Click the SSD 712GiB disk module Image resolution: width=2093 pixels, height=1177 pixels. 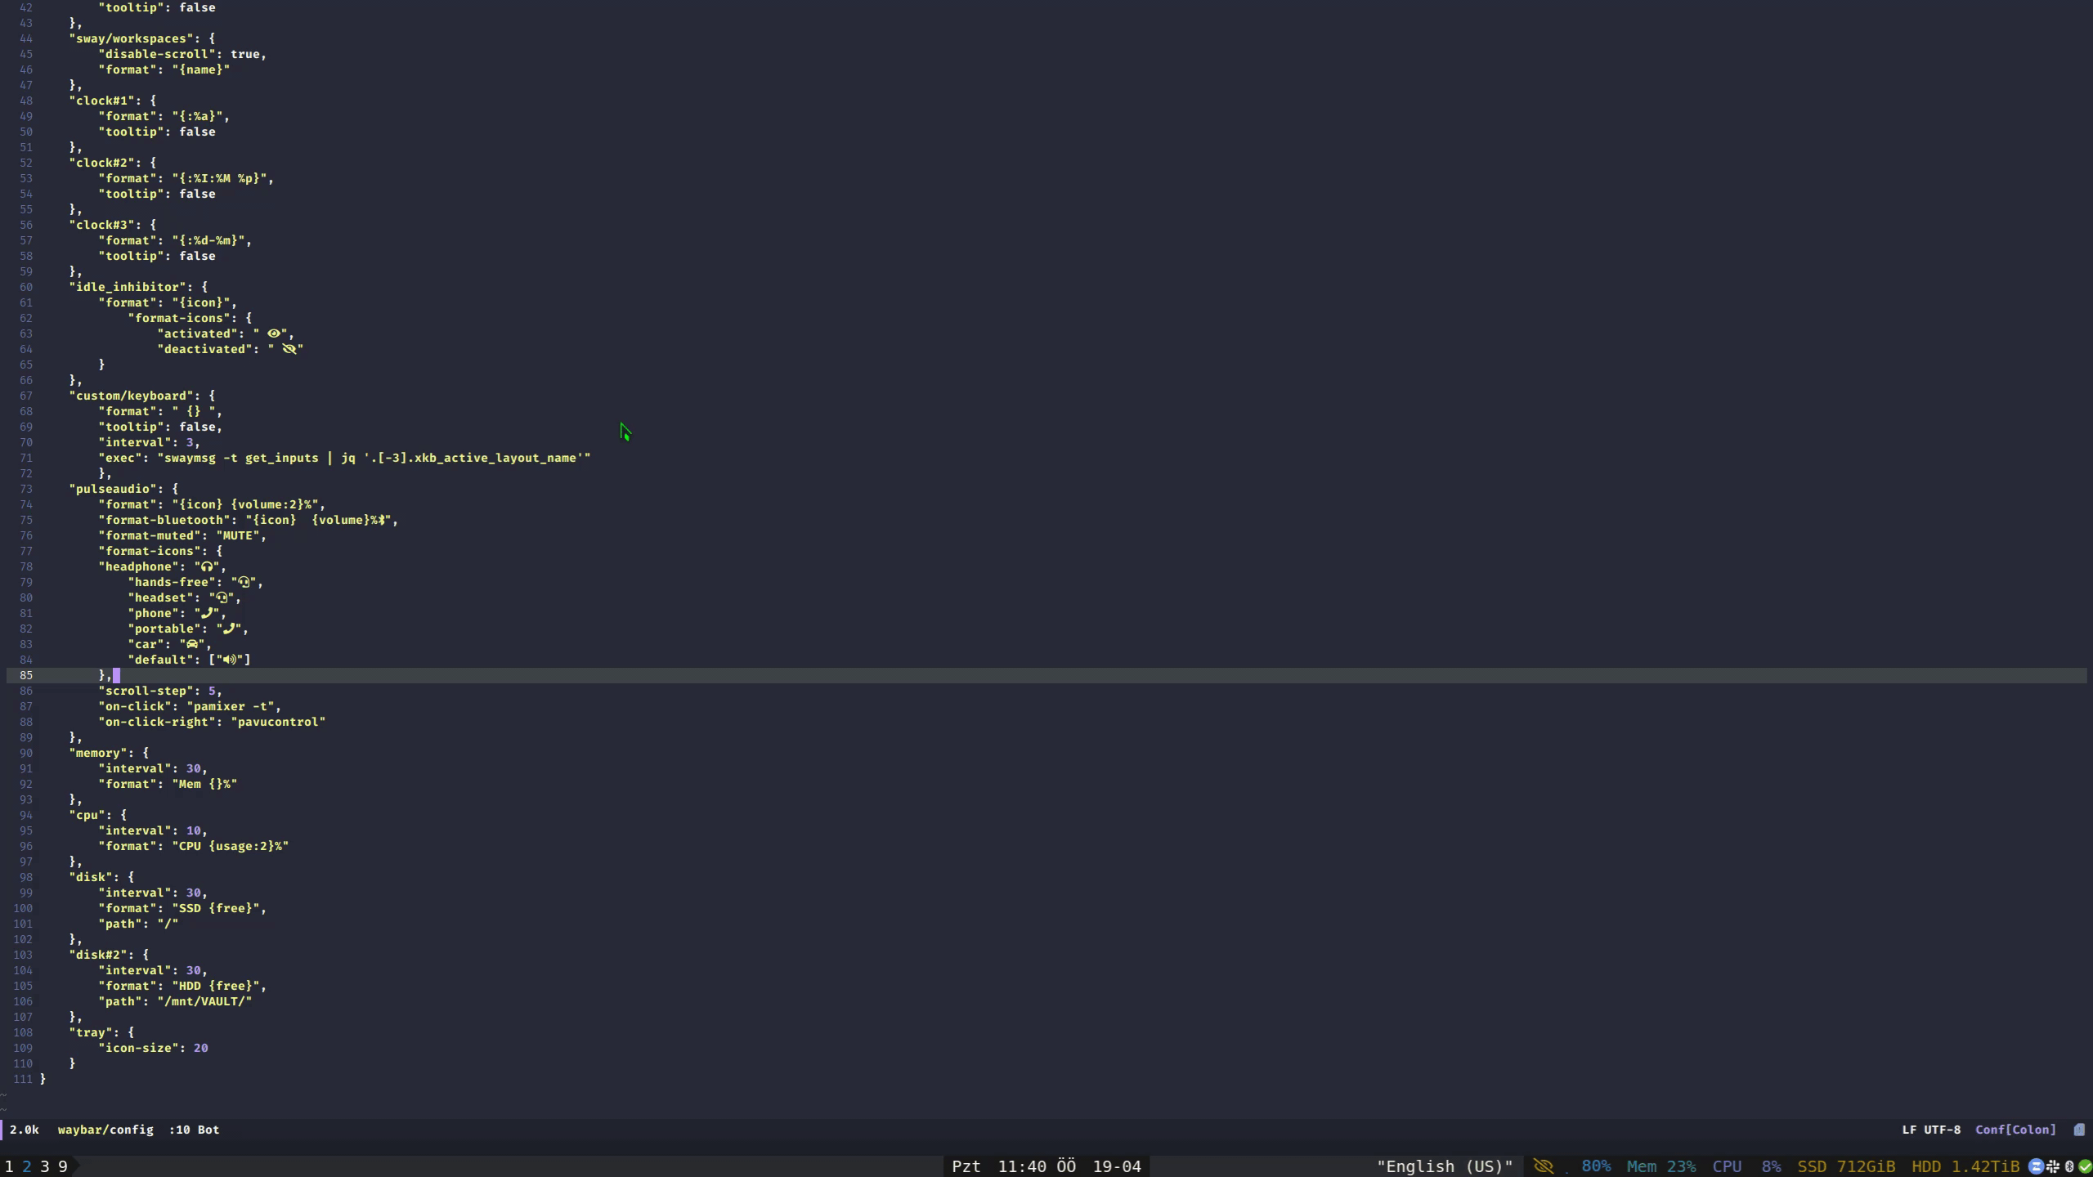click(x=1846, y=1166)
